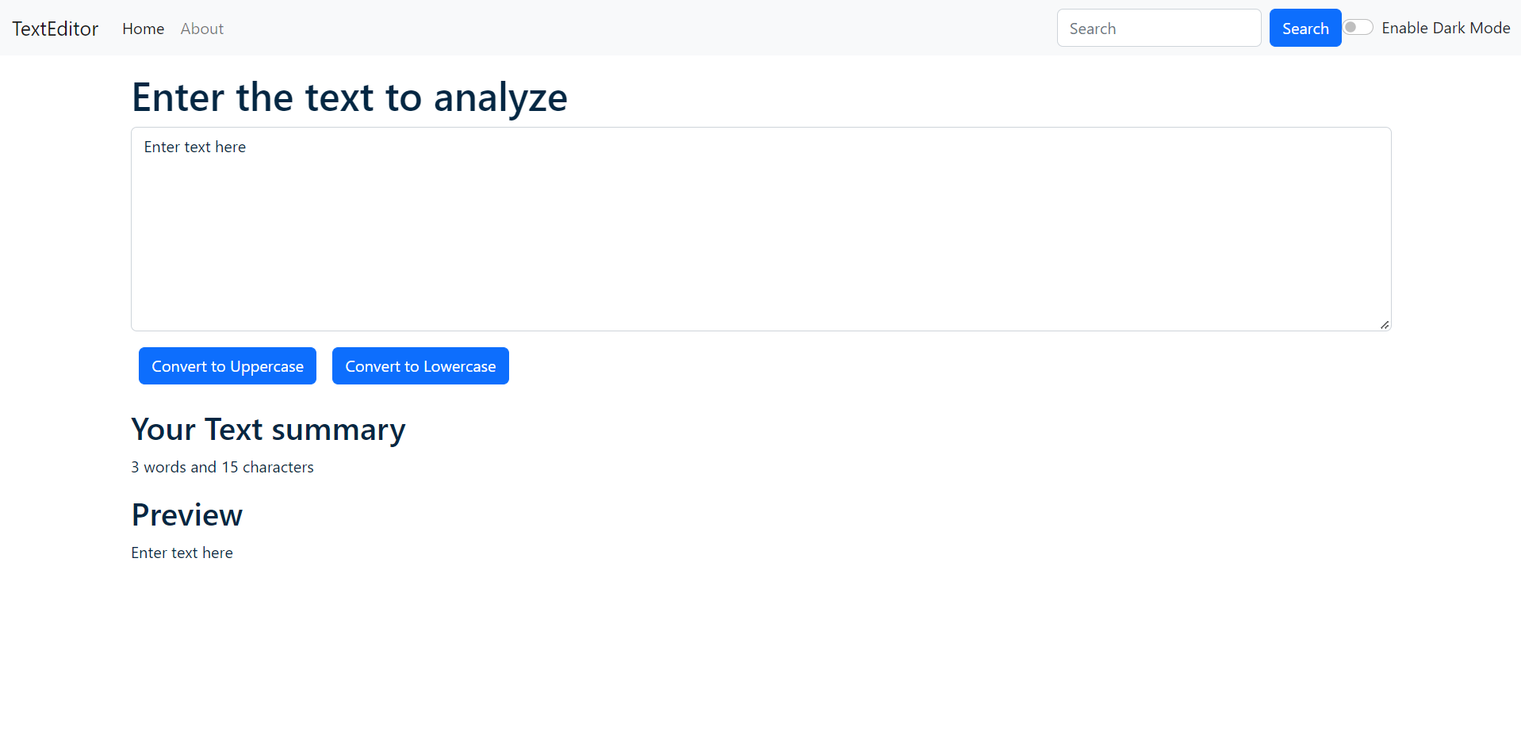The height and width of the screenshot is (738, 1521).
Task: Click the heading Enter the text to analyze
Action: point(350,97)
